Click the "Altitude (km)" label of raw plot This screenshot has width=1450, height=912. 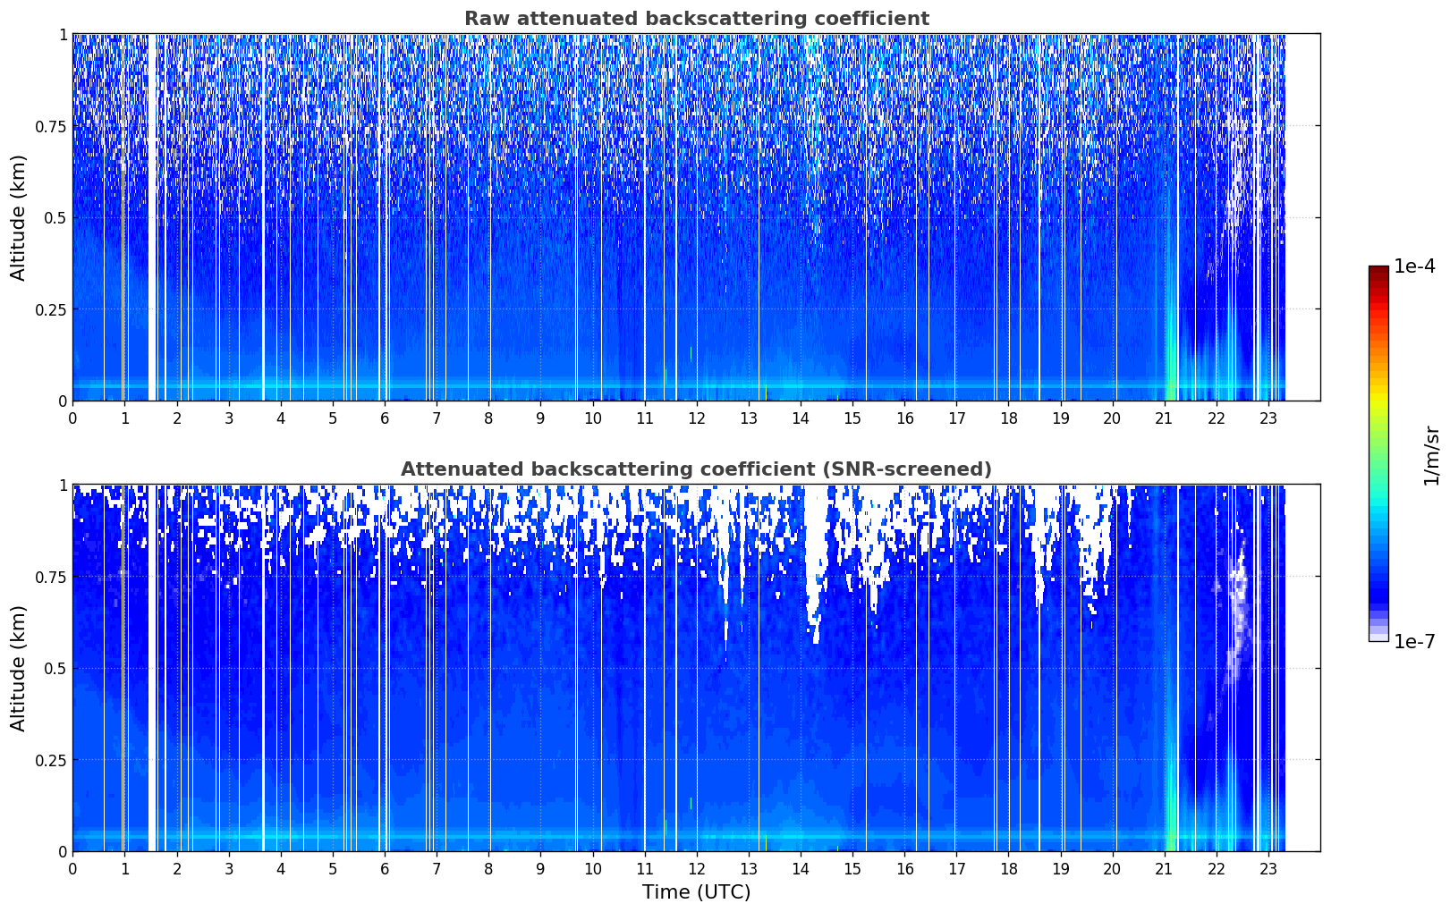[x=19, y=217]
